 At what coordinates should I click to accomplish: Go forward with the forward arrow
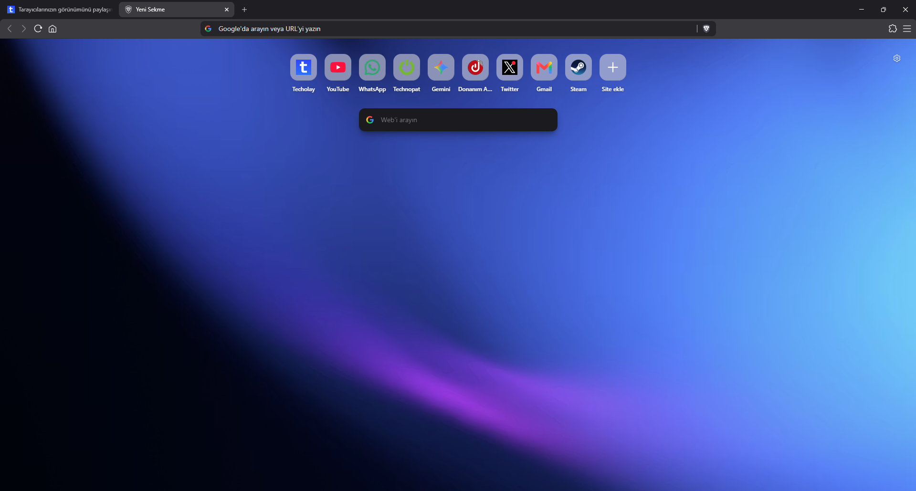(23, 29)
